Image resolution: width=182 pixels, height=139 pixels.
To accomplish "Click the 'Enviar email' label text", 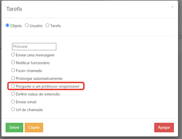I will click(x=26, y=102).
